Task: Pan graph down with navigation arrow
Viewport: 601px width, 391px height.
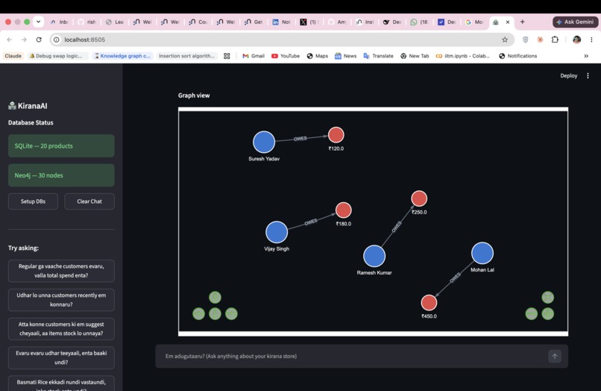Action: [x=215, y=313]
